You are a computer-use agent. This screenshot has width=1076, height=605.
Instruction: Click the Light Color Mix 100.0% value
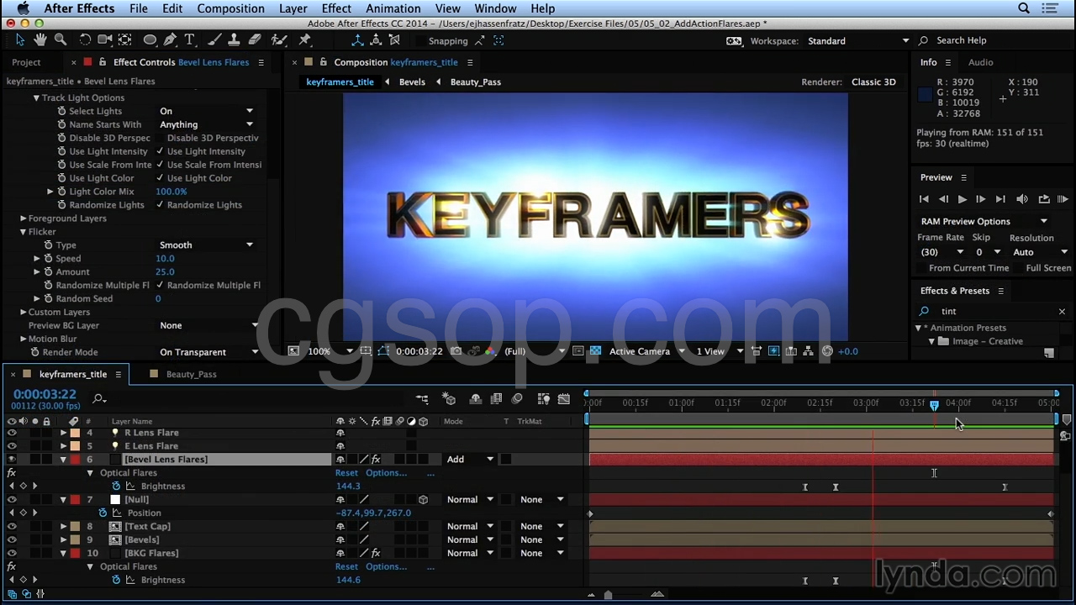click(x=171, y=192)
